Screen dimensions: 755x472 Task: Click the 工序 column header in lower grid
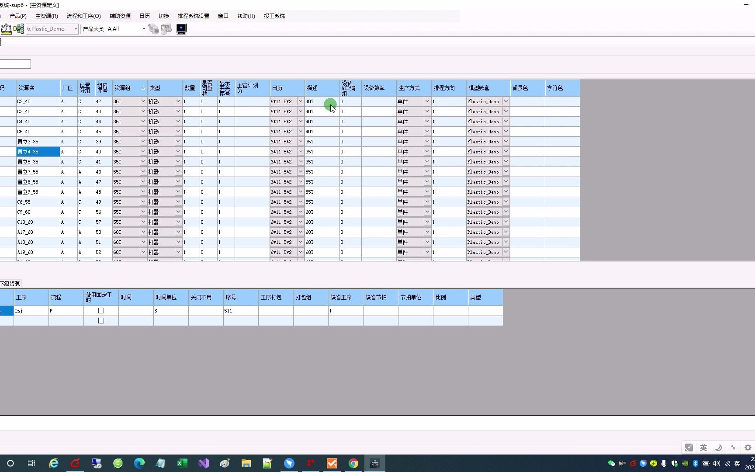[x=31, y=297]
